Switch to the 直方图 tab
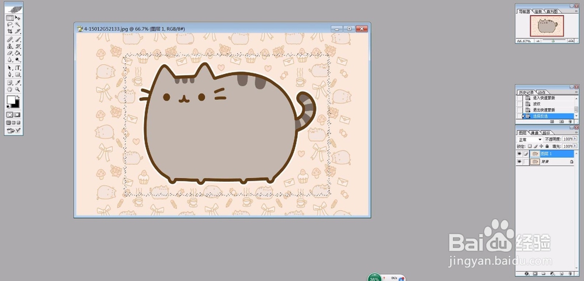 pyautogui.click(x=552, y=12)
